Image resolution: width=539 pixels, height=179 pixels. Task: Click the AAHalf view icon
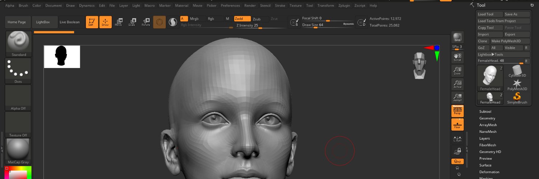pyautogui.click(x=457, y=98)
